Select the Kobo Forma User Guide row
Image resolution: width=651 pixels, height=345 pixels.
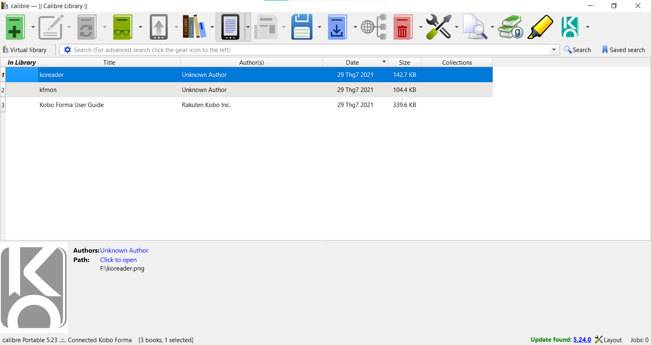click(249, 105)
